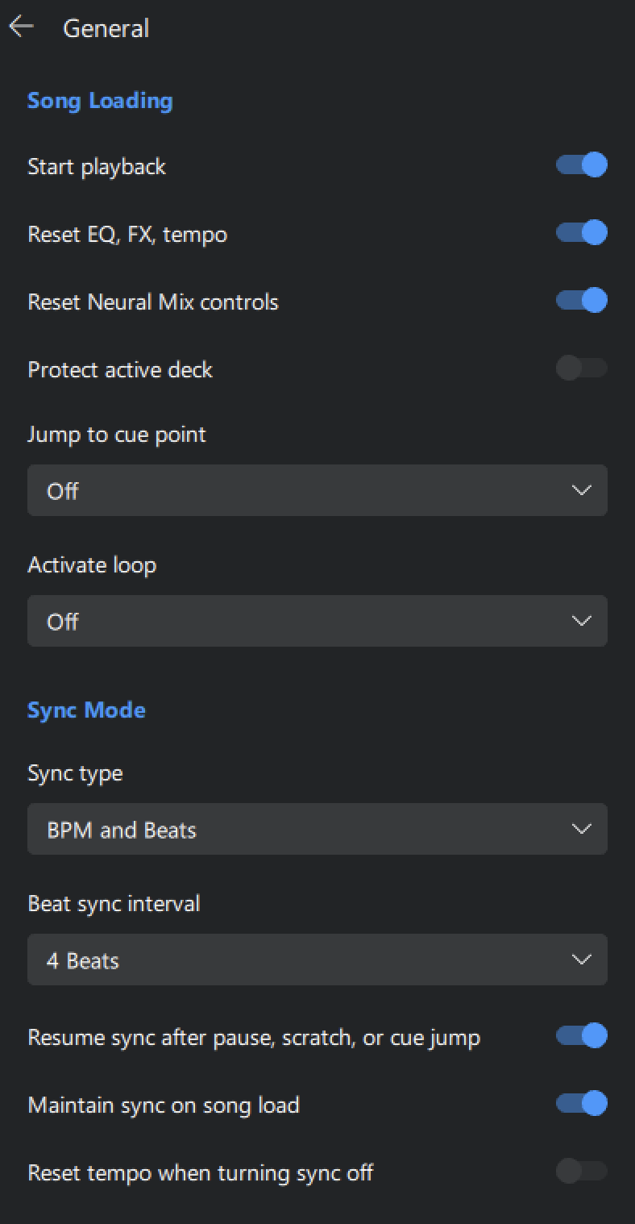
Task: Select the Song Loading section header
Action: pos(100,100)
